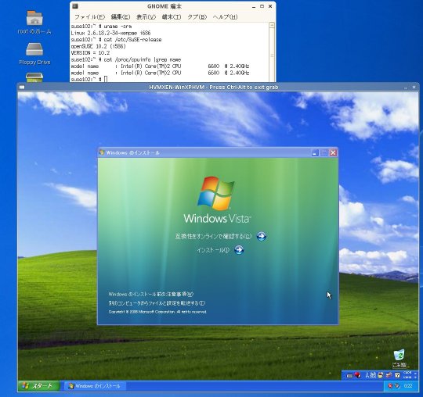Maximize the GNOME terminal window
Image resolution: width=423 pixels, height=397 pixels.
point(262,6)
